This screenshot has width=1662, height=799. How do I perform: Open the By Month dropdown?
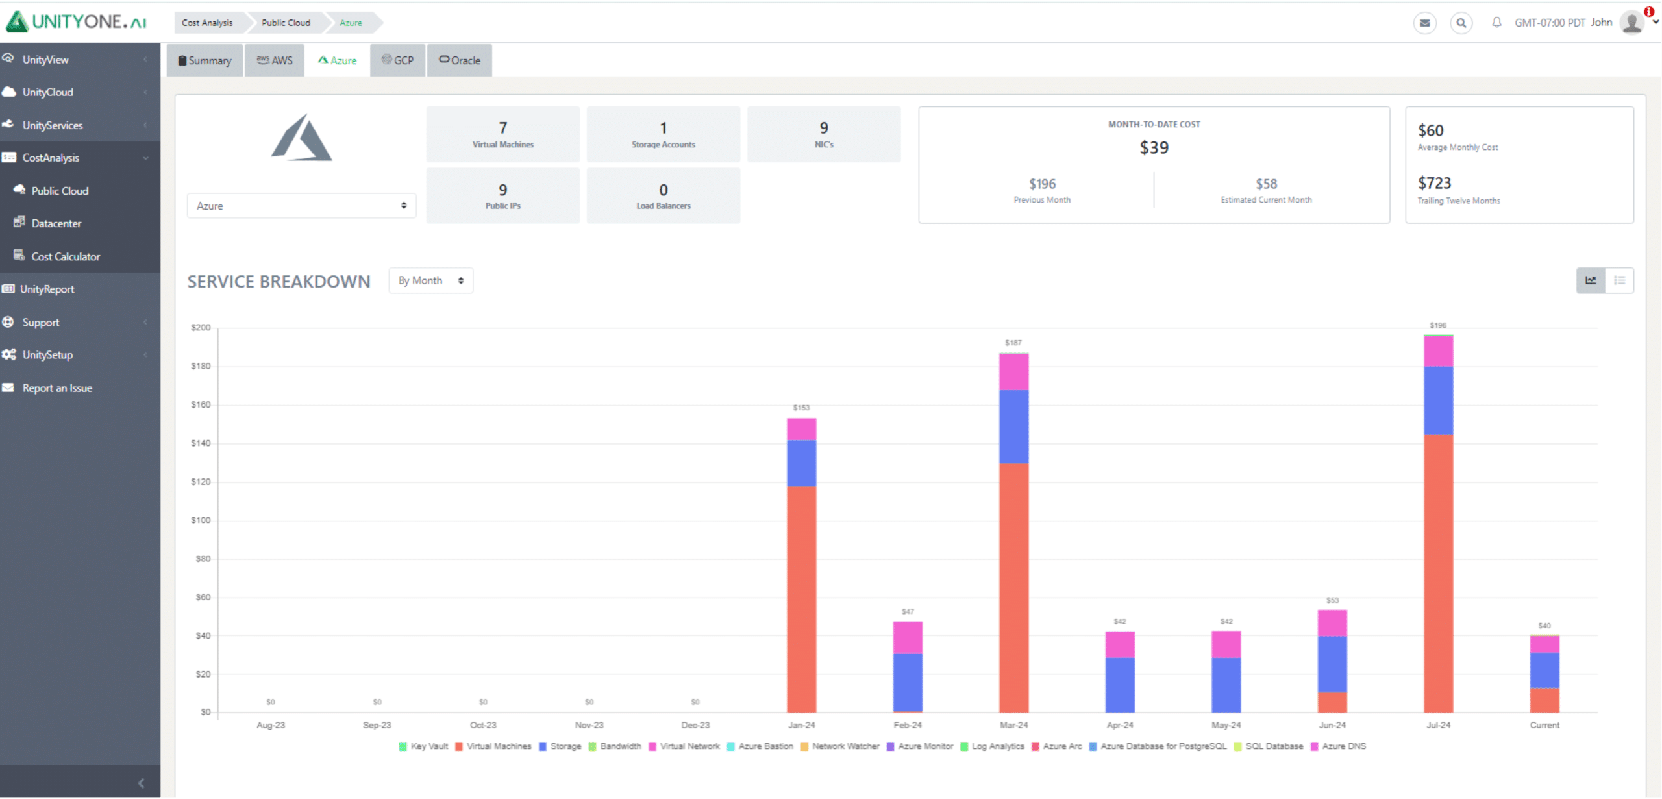tap(430, 280)
